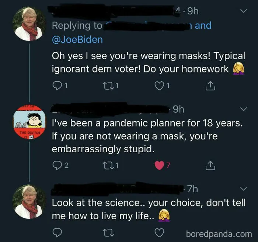Open the woman's avatar on the 7h tweet
The height and width of the screenshot is (242, 258).
pos(29,202)
